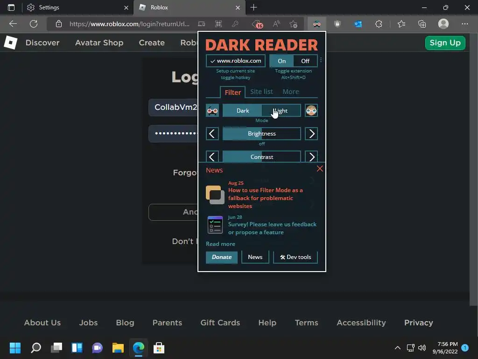The image size is (478, 359).
Task: Click the tracker blocker icon with badge 16
Action: [257, 24]
